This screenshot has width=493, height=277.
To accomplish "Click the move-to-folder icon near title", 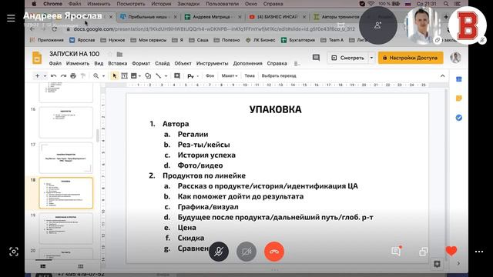I will 119,55.
